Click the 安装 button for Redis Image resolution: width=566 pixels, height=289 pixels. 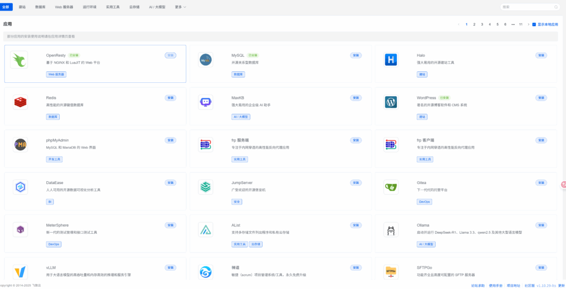(x=170, y=98)
